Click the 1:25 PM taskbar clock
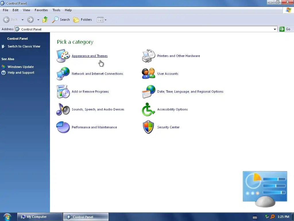The image size is (294, 221). pos(283,217)
